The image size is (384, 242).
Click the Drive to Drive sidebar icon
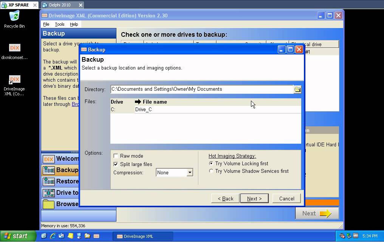(x=48, y=193)
